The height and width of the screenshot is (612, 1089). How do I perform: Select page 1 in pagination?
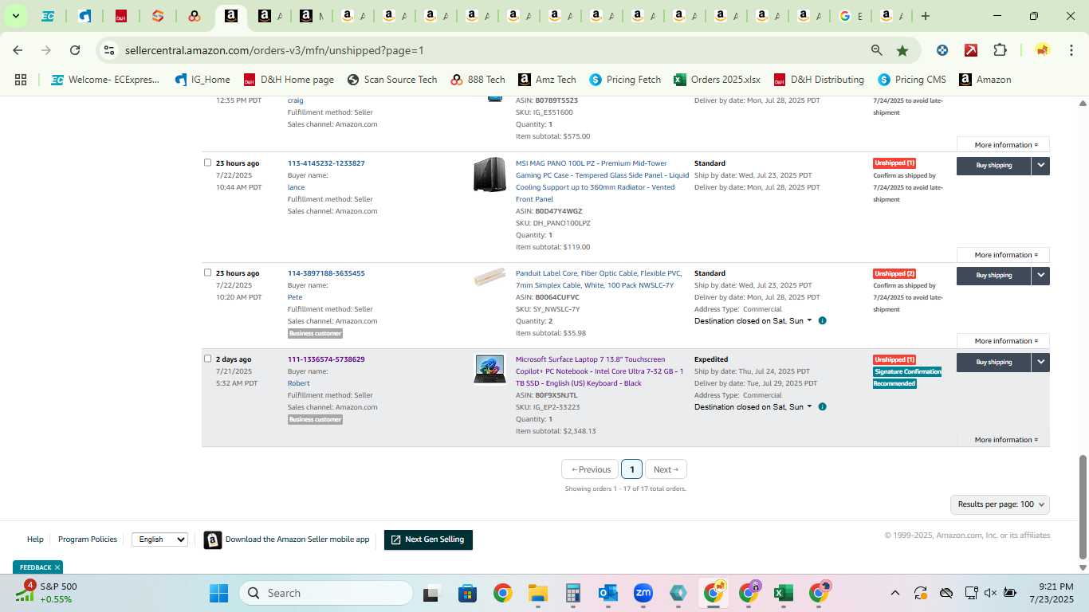pyautogui.click(x=631, y=469)
